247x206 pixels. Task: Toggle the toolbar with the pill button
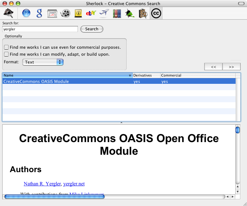pos(241,3)
